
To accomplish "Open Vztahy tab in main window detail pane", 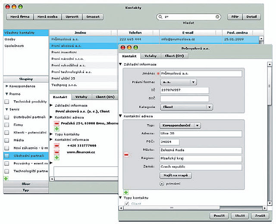I will click(82, 97).
